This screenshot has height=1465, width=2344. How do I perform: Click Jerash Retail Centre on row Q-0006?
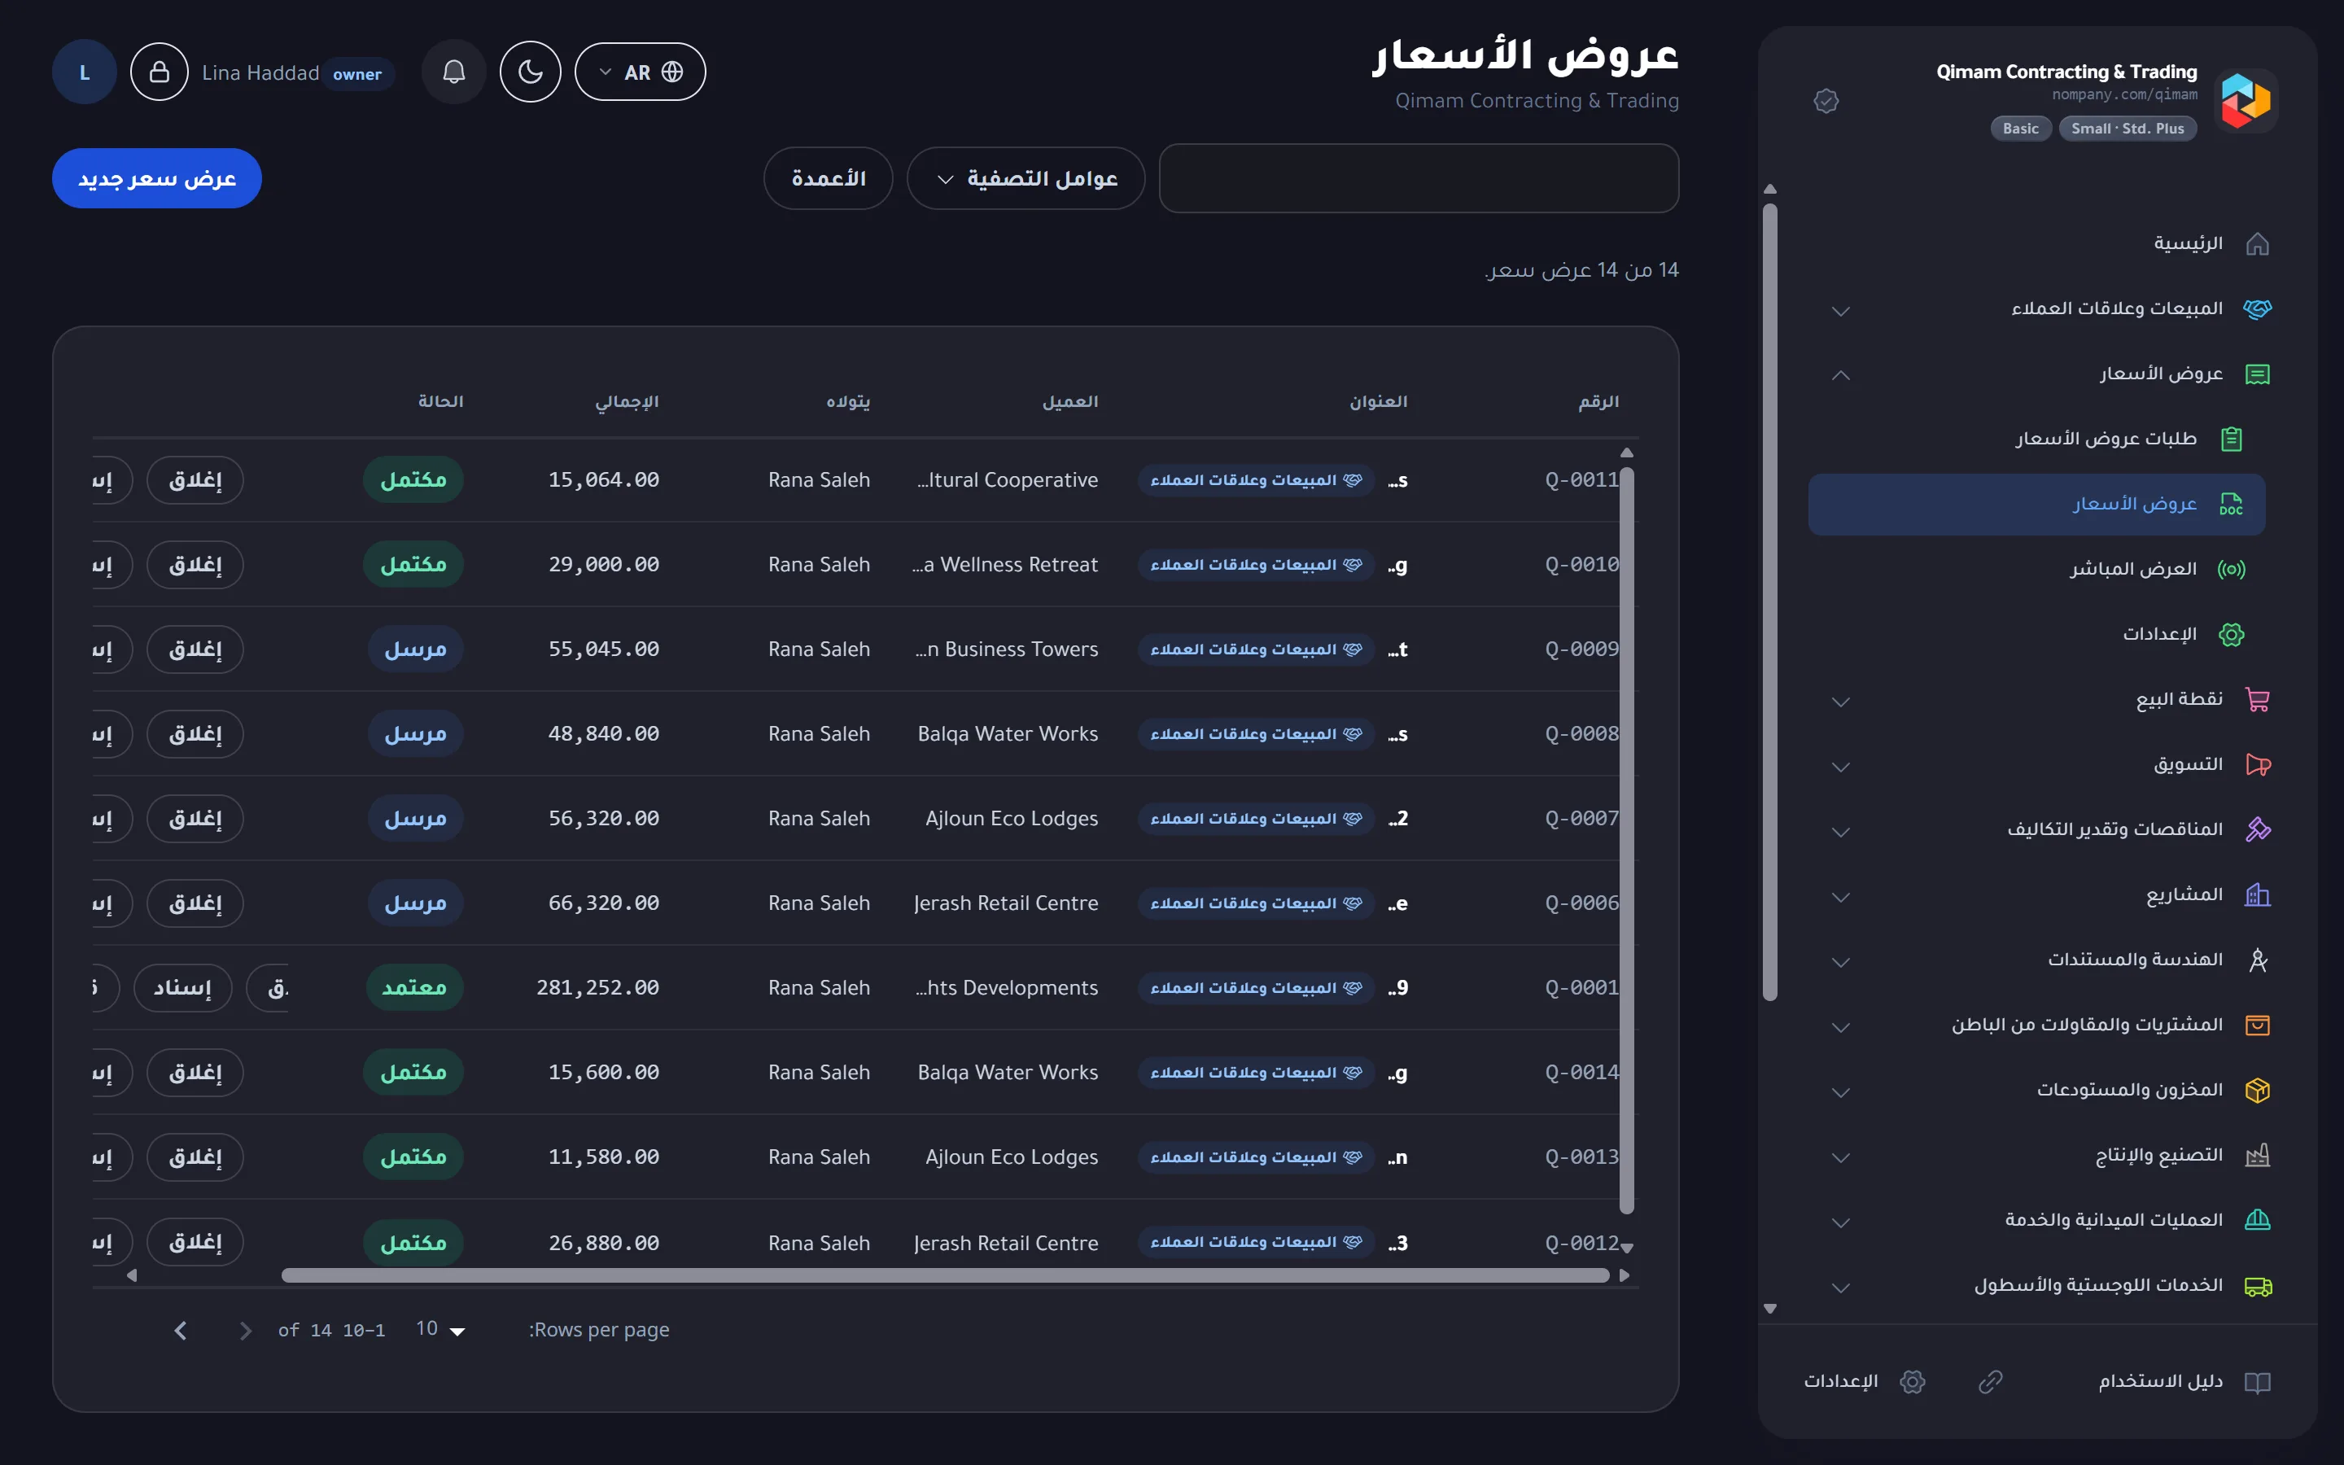(1005, 903)
